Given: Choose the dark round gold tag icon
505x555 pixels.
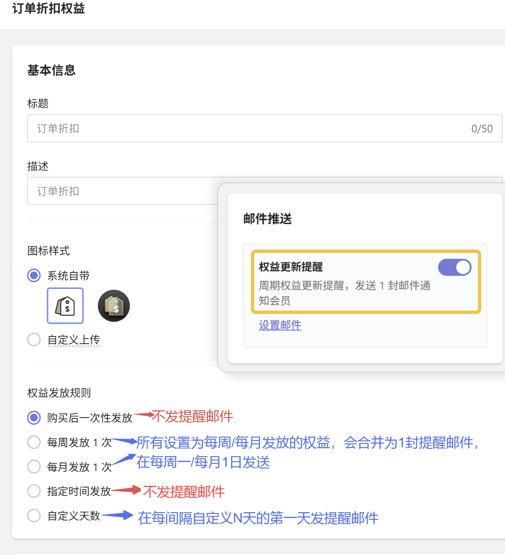Looking at the screenshot, I should 114,306.
